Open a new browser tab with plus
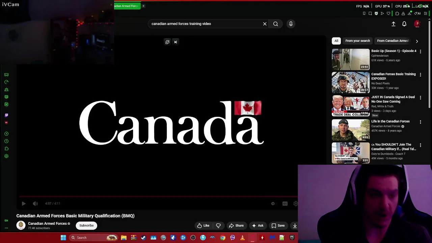The height and width of the screenshot is (243, 432). pos(143,6)
